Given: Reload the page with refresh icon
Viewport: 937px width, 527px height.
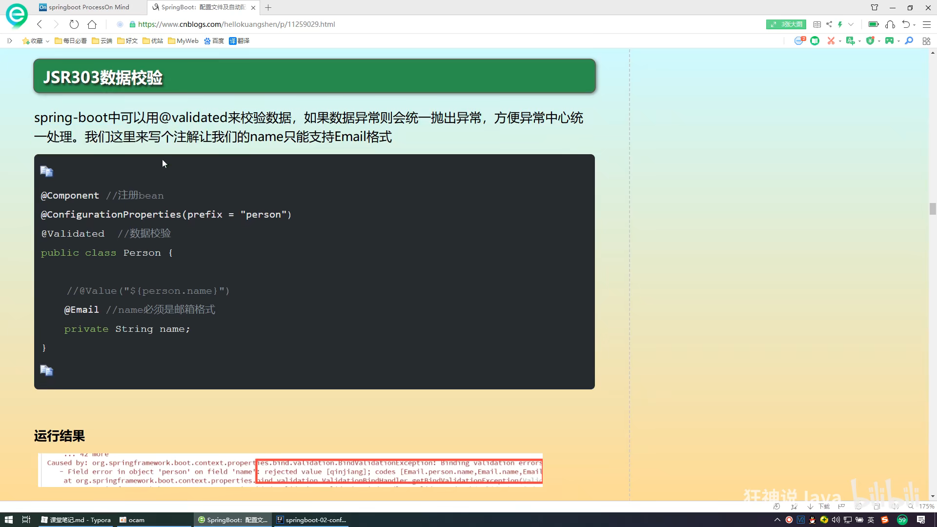Looking at the screenshot, I should 74,24.
